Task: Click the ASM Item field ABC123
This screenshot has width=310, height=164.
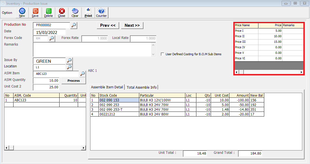Action: [56, 74]
